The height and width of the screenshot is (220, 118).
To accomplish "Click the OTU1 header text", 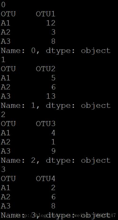I will pyautogui.click(x=46, y=14).
